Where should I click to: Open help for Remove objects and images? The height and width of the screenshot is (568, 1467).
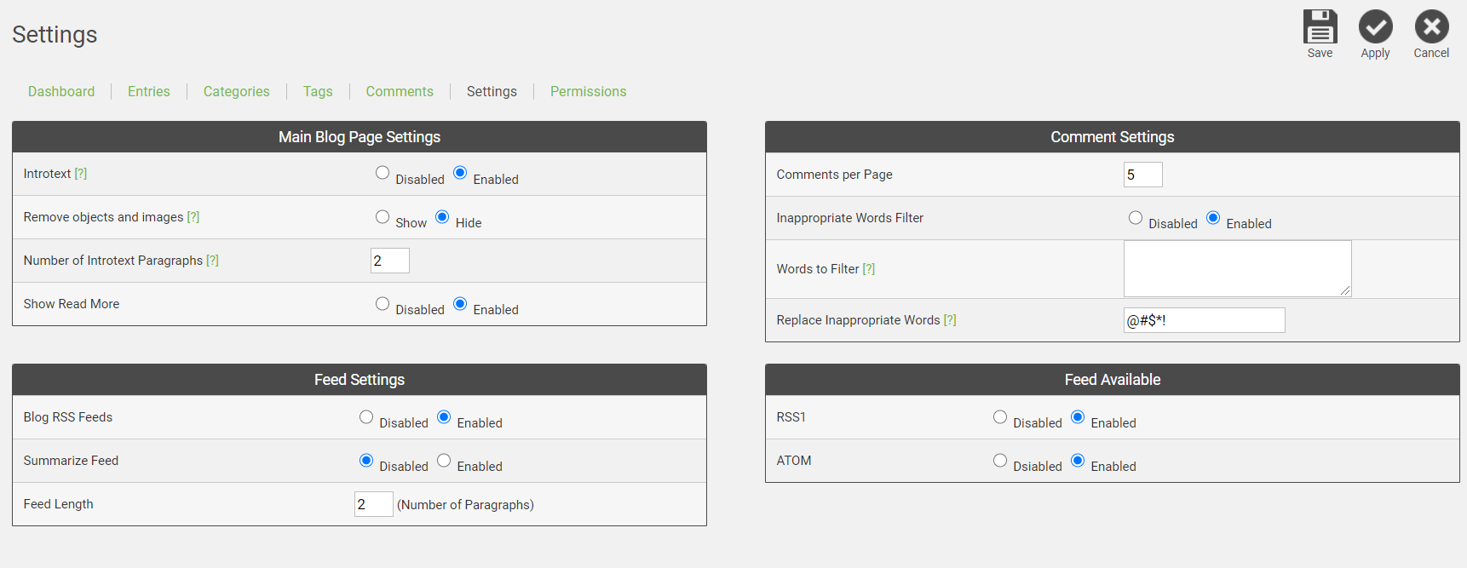(x=193, y=217)
